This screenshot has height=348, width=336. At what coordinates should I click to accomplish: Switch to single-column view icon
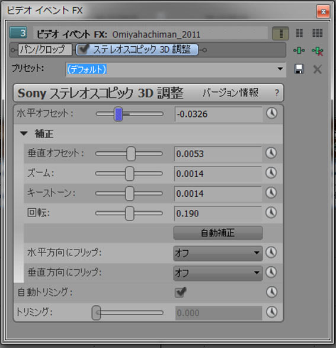coord(280,34)
